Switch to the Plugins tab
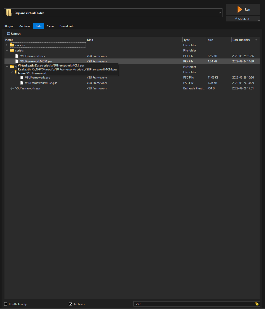The height and width of the screenshot is (309, 265). (x=9, y=26)
